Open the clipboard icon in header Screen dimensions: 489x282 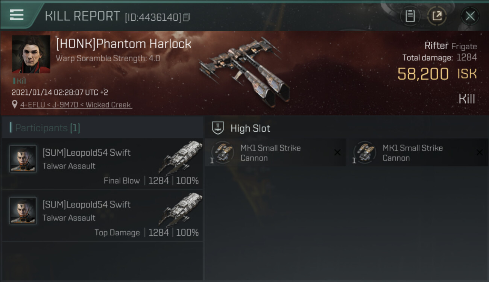click(x=410, y=16)
